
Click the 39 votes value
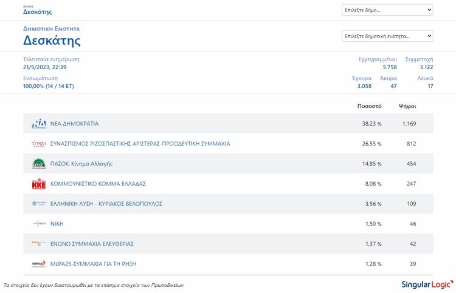[x=413, y=264]
